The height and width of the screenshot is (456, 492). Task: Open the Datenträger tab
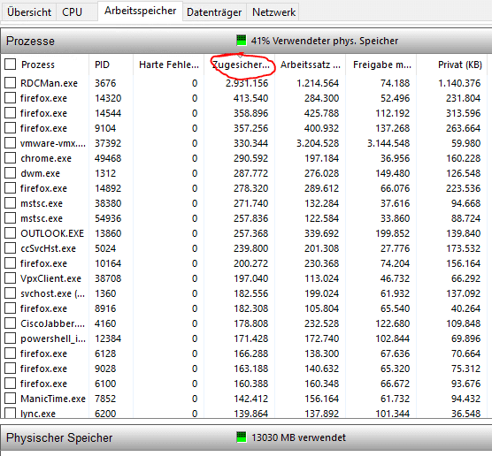214,12
